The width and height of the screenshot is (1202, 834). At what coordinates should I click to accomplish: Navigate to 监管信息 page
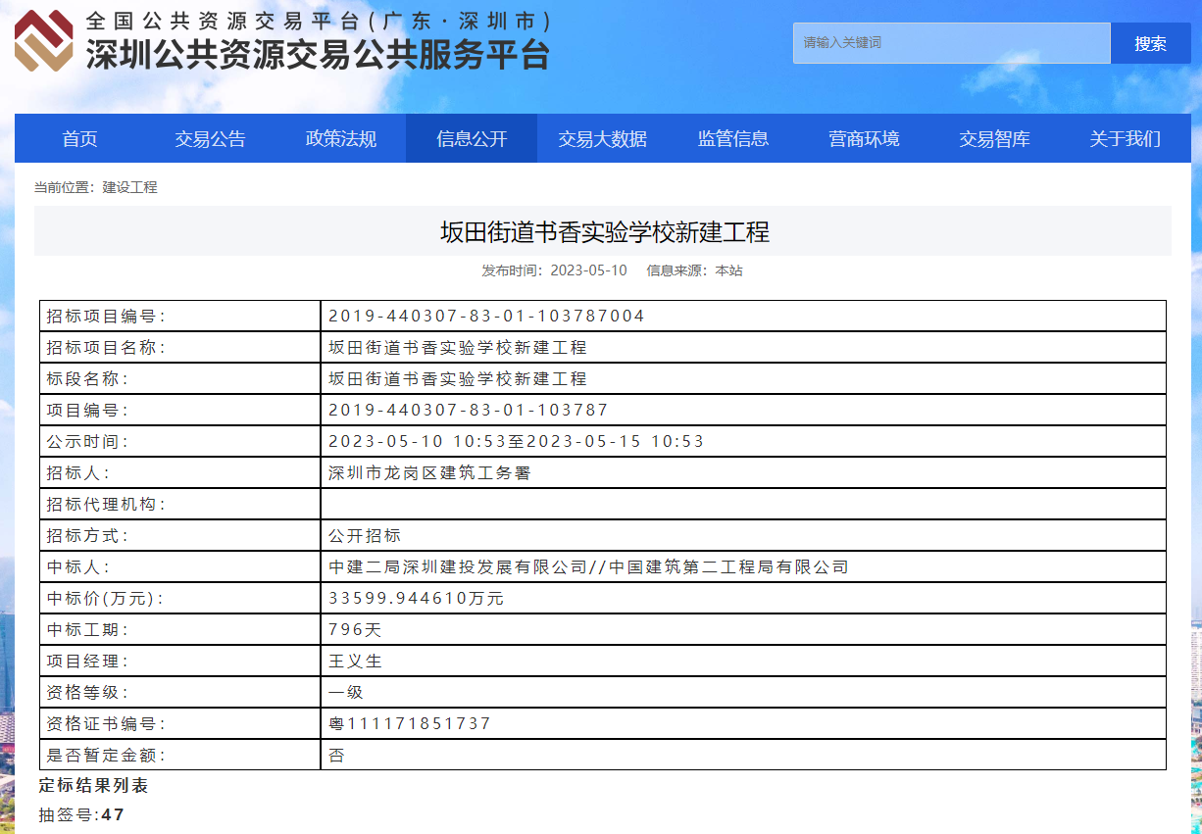(732, 138)
